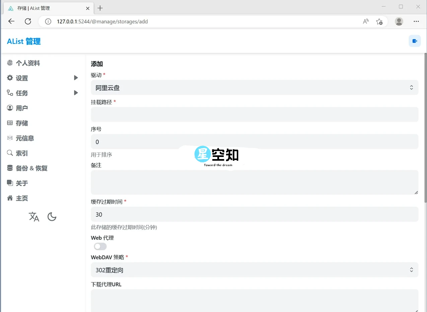427x312 pixels.
Task: Open the 索引 search index section
Action: point(21,153)
